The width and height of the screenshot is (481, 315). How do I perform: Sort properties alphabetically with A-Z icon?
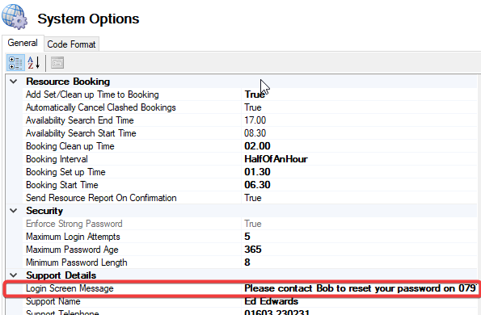click(x=34, y=63)
